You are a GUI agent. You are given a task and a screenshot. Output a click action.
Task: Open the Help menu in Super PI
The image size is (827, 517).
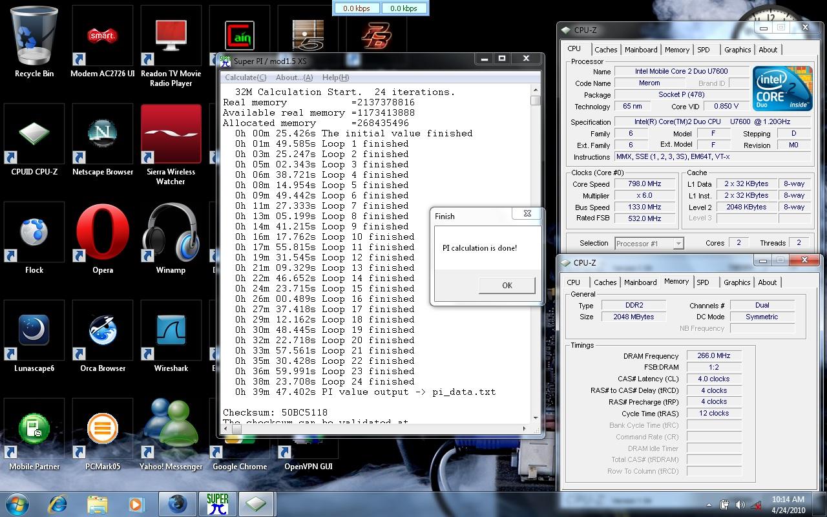click(x=335, y=77)
